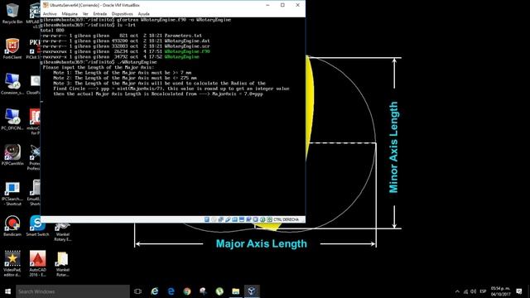The width and height of the screenshot is (530, 298).
Task: Select the FortiClient desktop shortcut
Action: point(12,49)
